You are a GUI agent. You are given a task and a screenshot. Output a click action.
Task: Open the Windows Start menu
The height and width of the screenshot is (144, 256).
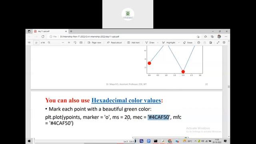click(x=29, y=141)
